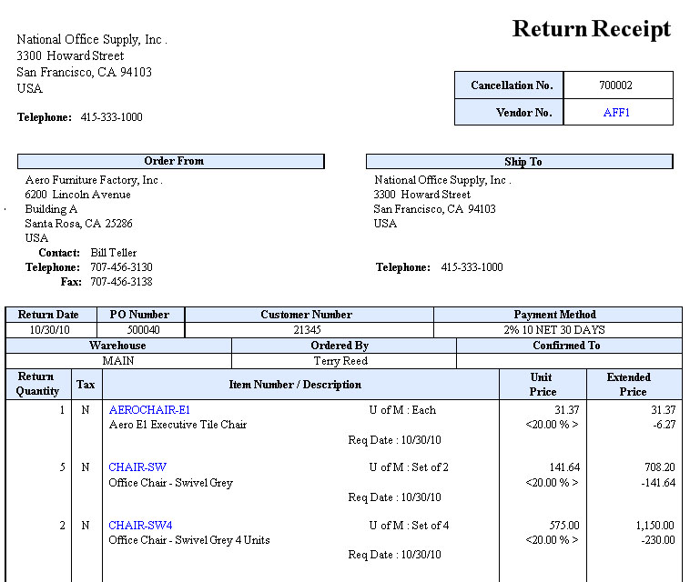Click the Order From section header
Screen dimensions: 690x582
pos(173,161)
